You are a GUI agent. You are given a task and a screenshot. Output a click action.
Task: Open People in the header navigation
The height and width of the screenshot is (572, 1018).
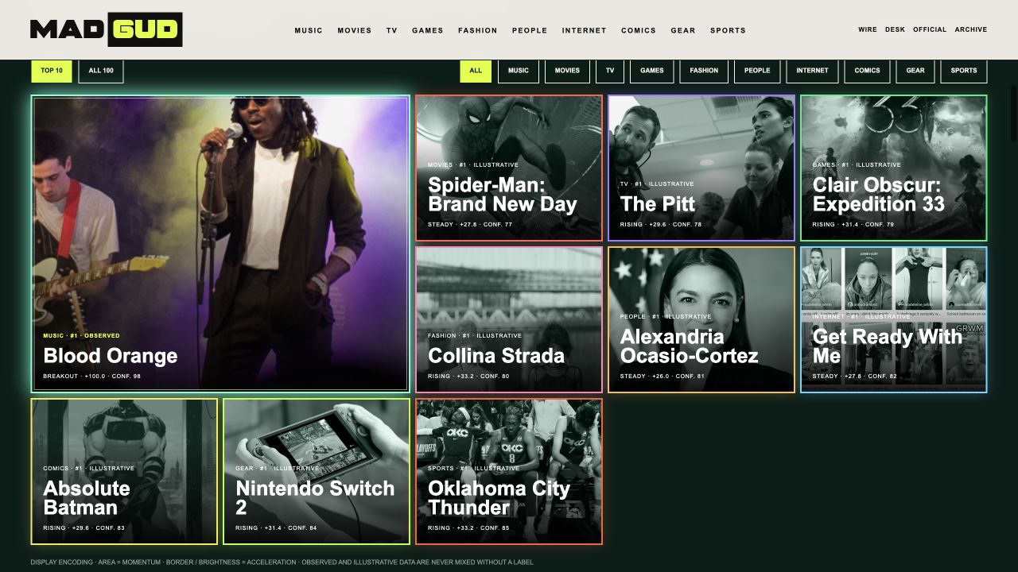coord(530,30)
